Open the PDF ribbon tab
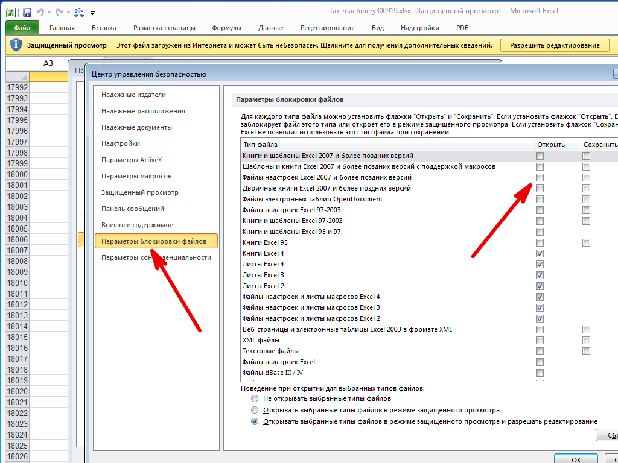This screenshot has width=618, height=463. coord(462,28)
